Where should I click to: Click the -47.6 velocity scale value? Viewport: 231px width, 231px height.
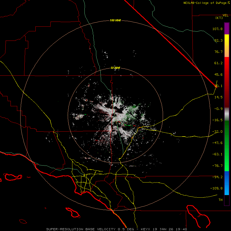(x=217, y=143)
